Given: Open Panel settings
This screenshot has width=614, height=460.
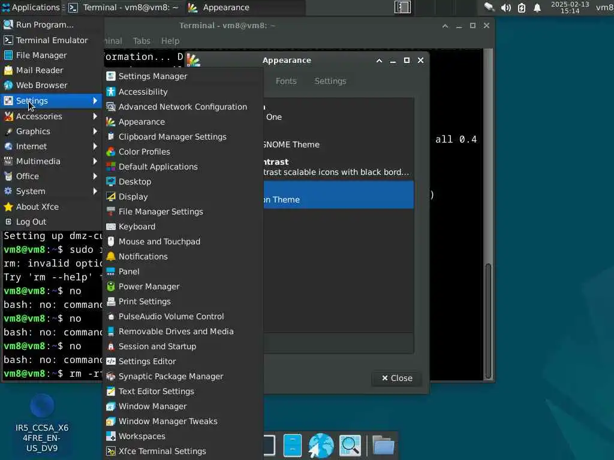Looking at the screenshot, I should pyautogui.click(x=182, y=271).
